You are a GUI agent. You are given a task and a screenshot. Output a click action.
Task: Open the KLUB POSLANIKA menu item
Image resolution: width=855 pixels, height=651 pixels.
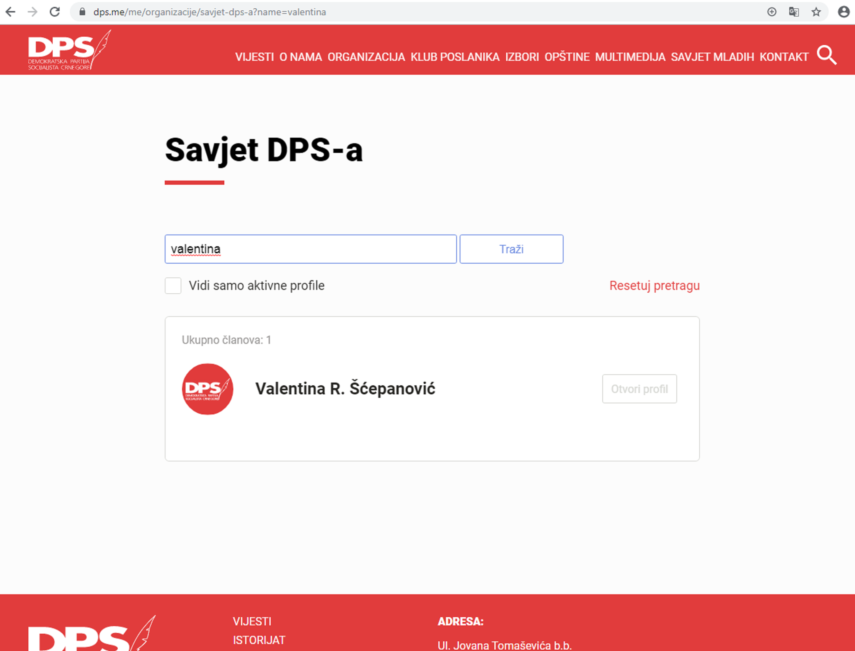pyautogui.click(x=455, y=57)
